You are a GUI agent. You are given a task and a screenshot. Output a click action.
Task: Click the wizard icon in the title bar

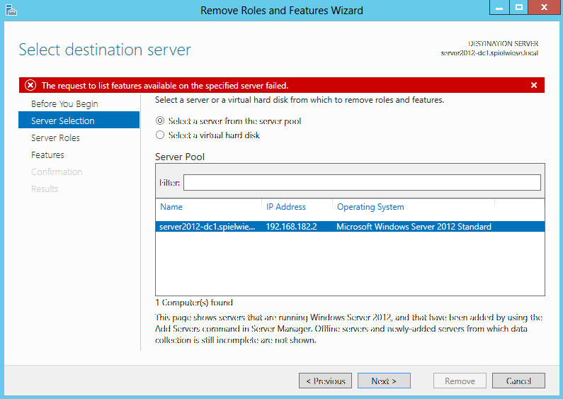[x=11, y=10]
